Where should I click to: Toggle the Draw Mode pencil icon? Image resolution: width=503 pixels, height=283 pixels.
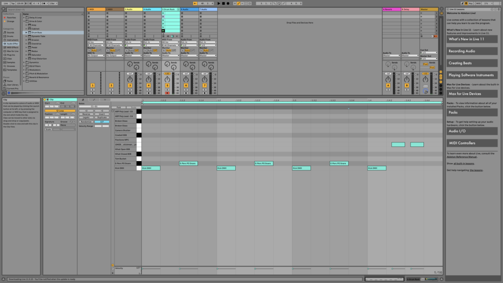462,3
